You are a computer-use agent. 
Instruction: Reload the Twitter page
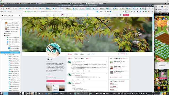[x=8, y=12]
